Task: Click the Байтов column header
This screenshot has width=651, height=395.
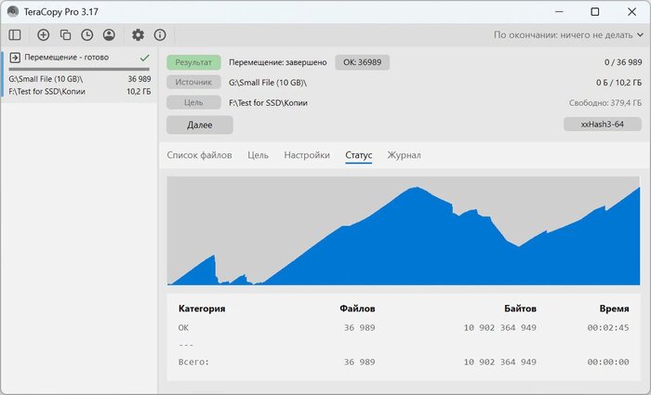Action: coord(520,309)
